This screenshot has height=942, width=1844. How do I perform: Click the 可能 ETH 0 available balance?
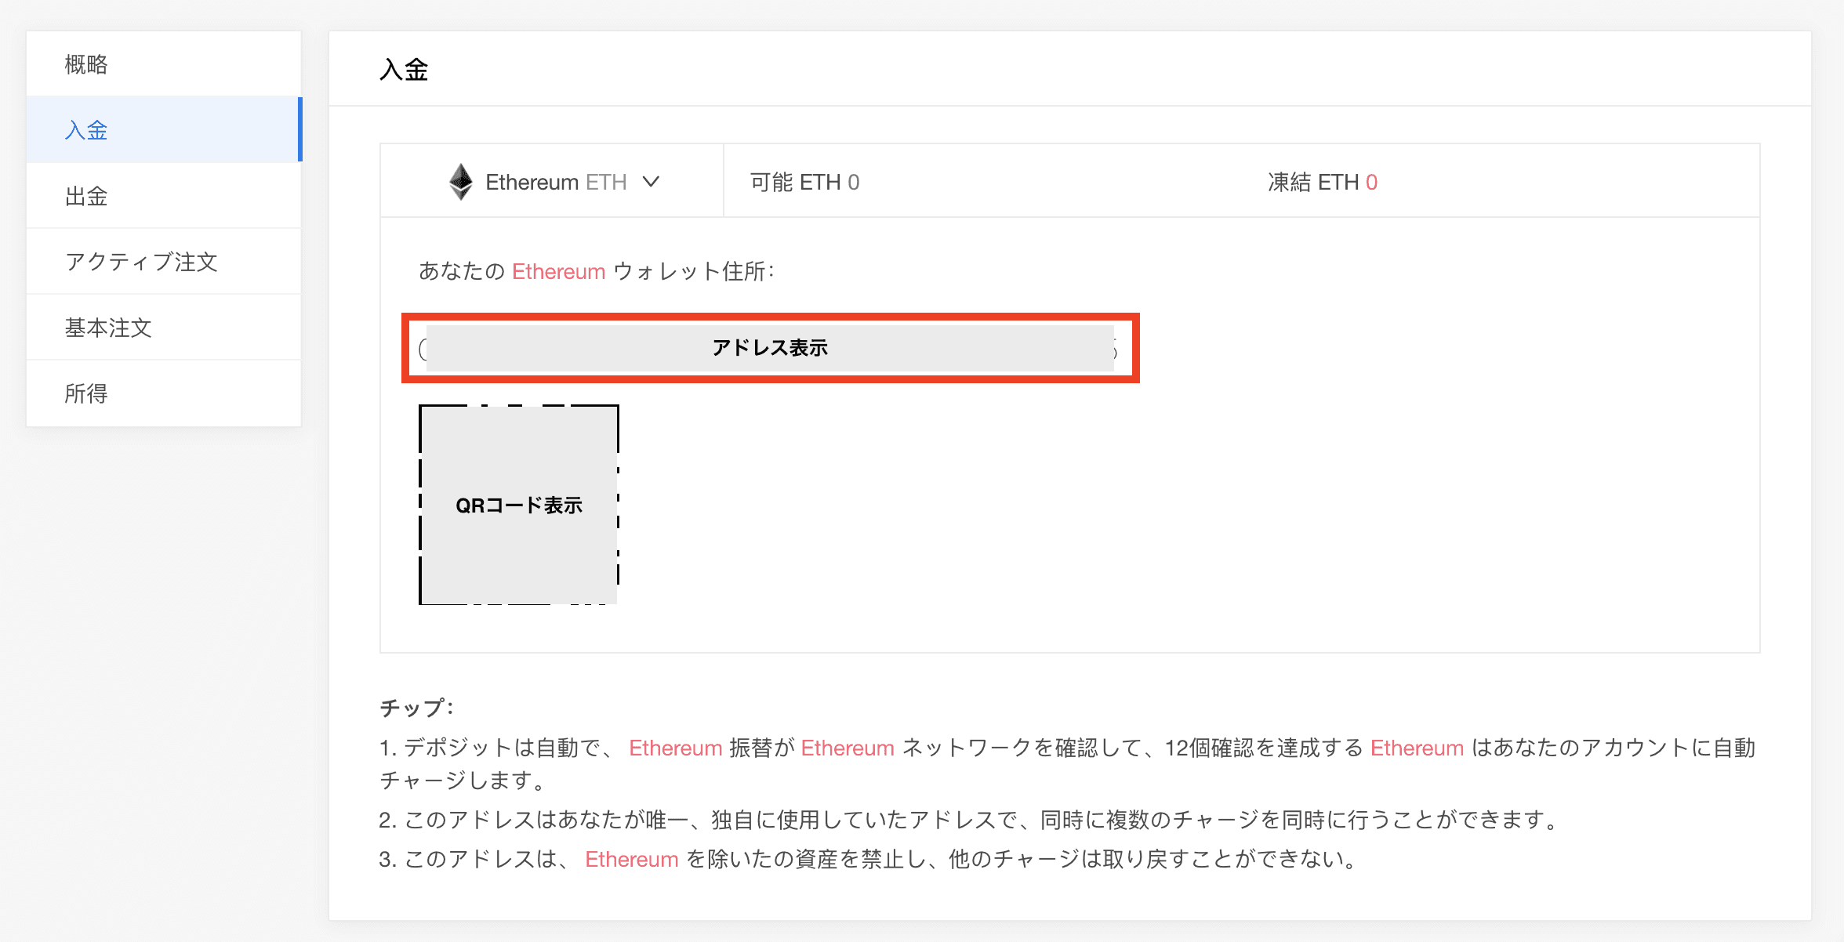804,183
